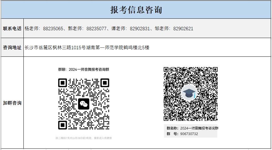The height and width of the screenshot is (150, 272).
Task: Click the group number 906730732
Action: click(189, 134)
